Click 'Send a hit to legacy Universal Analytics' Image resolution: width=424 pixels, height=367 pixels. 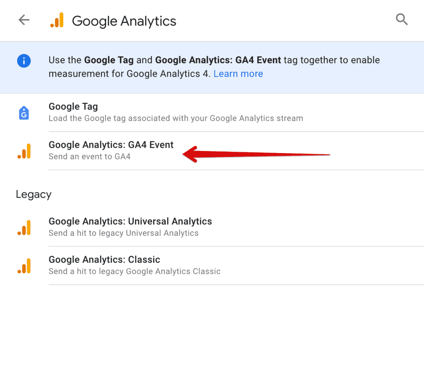pyautogui.click(x=123, y=233)
